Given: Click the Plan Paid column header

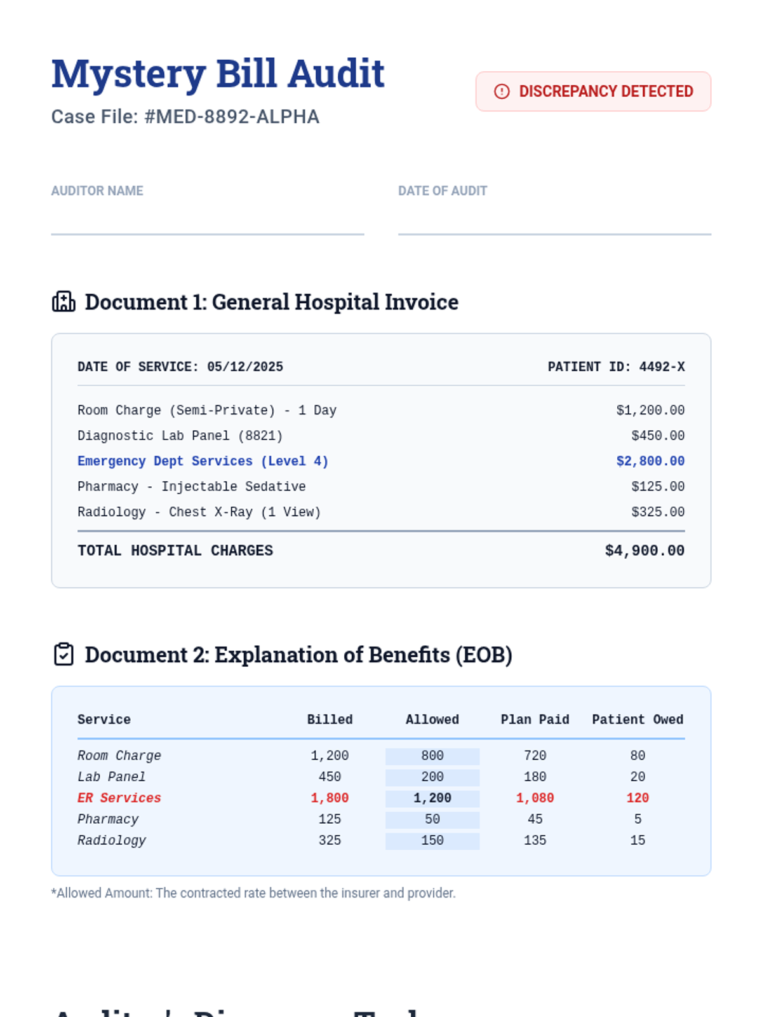Looking at the screenshot, I should click(535, 720).
